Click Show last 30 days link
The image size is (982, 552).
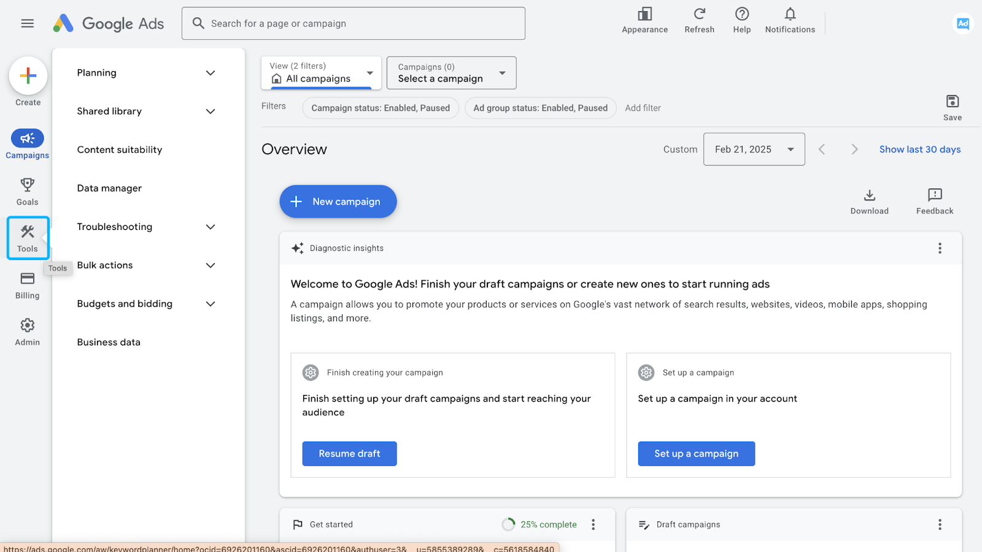tap(919, 150)
